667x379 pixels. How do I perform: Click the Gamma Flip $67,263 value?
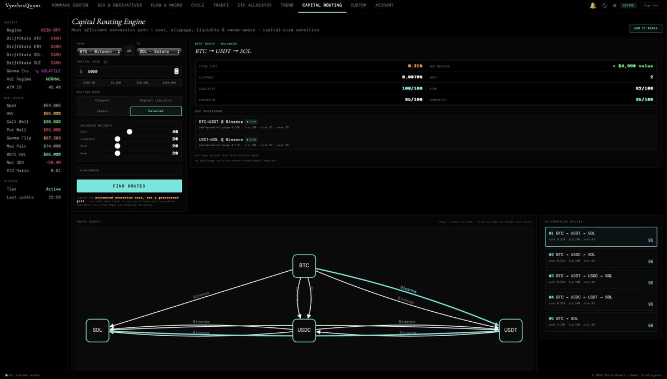pyautogui.click(x=52, y=138)
